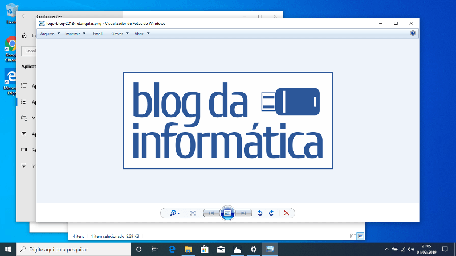Image resolution: width=456 pixels, height=256 pixels.
Task: Go to the next photo
Action: click(x=243, y=213)
